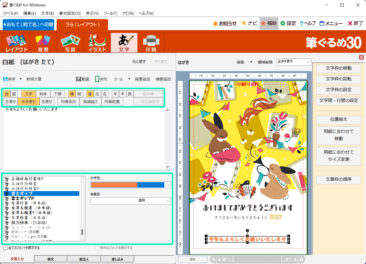Click the orange 文字色 color swatch
Screen dimensions: 366x264
pyautogui.click(x=114, y=185)
